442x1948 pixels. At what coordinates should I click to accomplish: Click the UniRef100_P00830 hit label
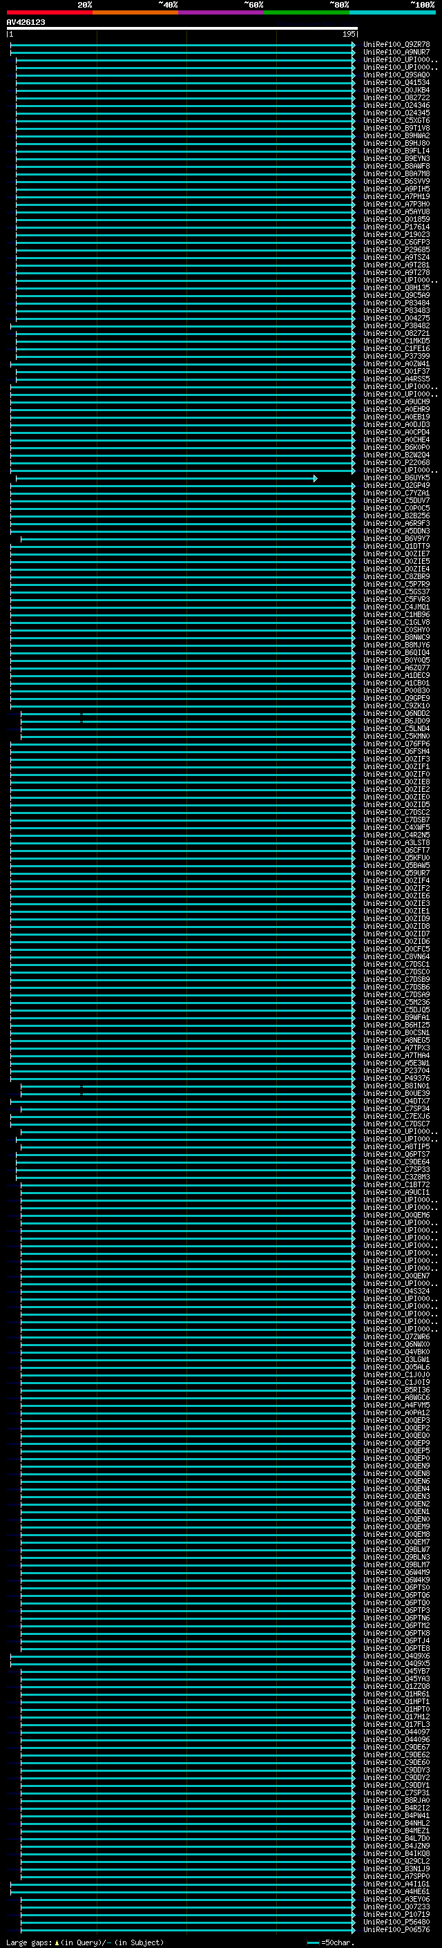(396, 690)
